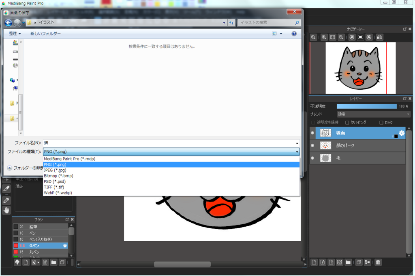The width and height of the screenshot is (415, 276).
Task: Select the Hand tool
Action: [6, 210]
